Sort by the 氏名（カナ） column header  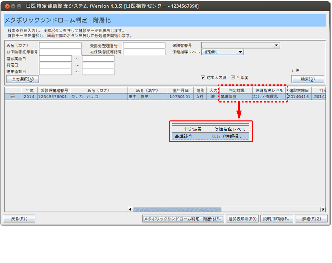point(99,90)
